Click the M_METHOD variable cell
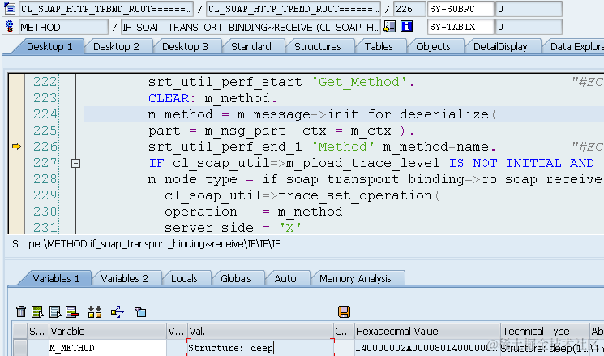 (x=108, y=348)
